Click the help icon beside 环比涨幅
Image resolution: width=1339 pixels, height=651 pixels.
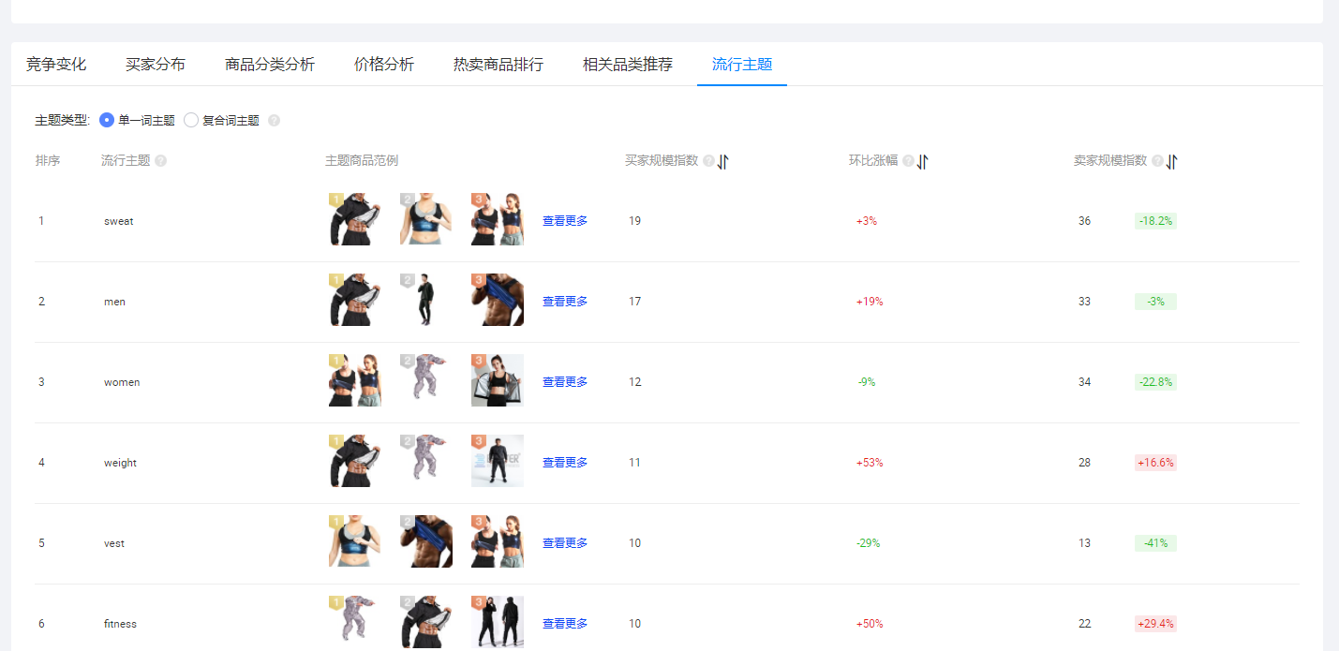pyautogui.click(x=908, y=160)
